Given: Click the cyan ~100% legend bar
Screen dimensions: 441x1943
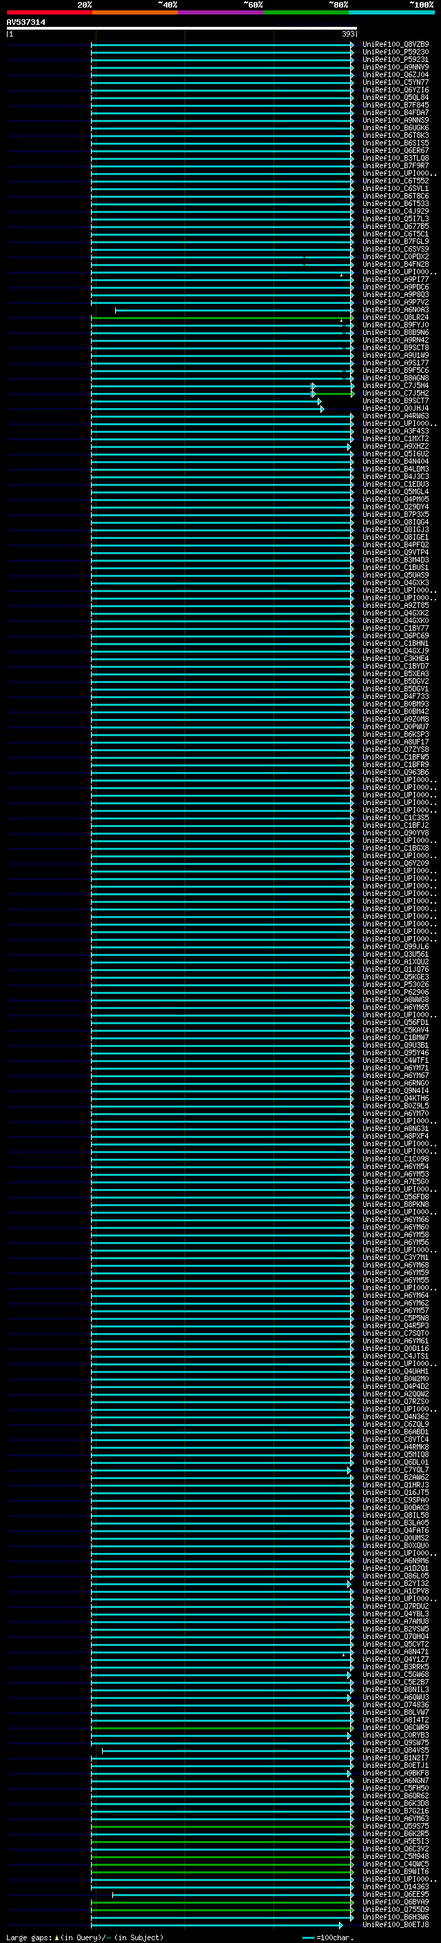Looking at the screenshot, I should (392, 13).
